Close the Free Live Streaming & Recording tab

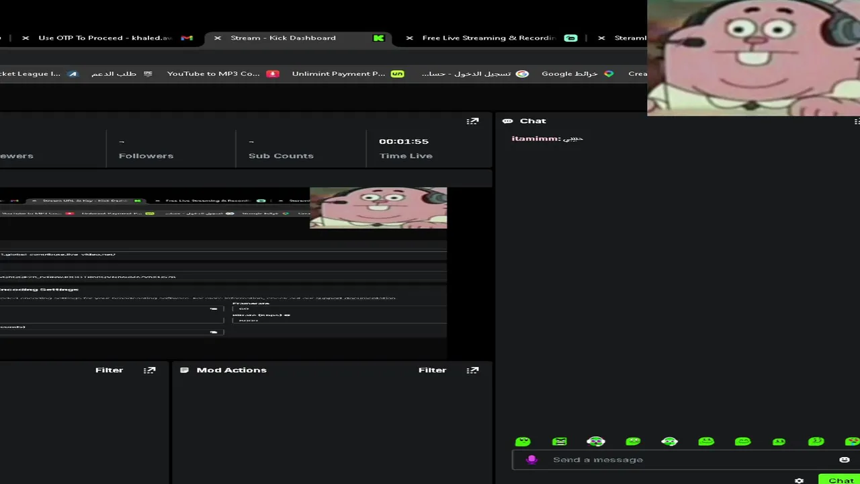pos(409,38)
